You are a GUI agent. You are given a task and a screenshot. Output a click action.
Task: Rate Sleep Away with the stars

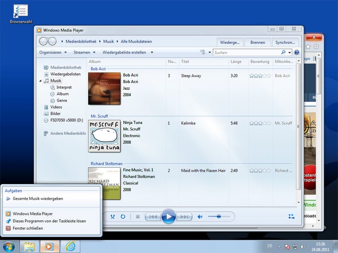(x=260, y=76)
